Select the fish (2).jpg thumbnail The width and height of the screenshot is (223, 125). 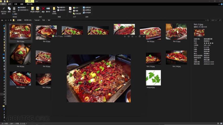[x=46, y=32]
